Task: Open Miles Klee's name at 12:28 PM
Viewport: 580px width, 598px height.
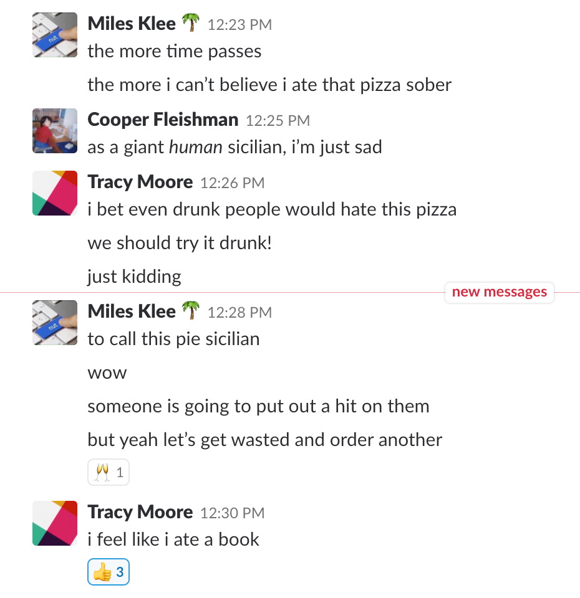Action: [132, 311]
